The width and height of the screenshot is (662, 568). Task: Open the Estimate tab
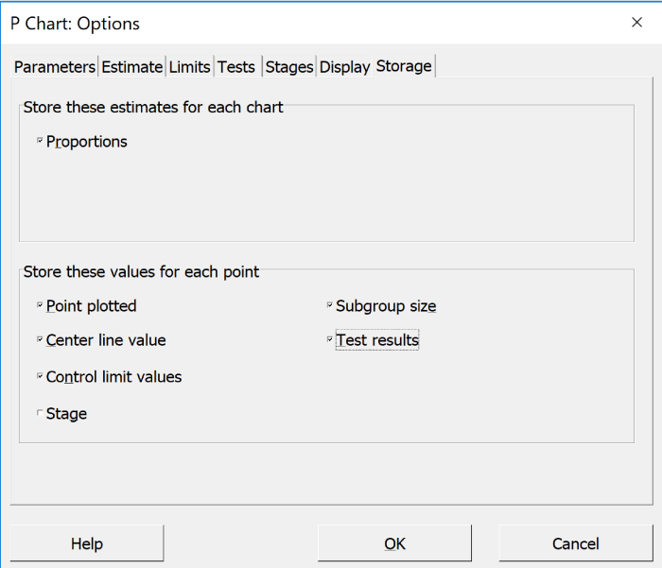(x=132, y=67)
